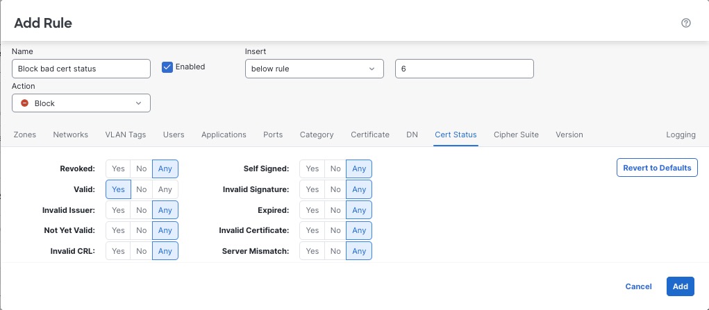Set Valid status to No

[141, 189]
